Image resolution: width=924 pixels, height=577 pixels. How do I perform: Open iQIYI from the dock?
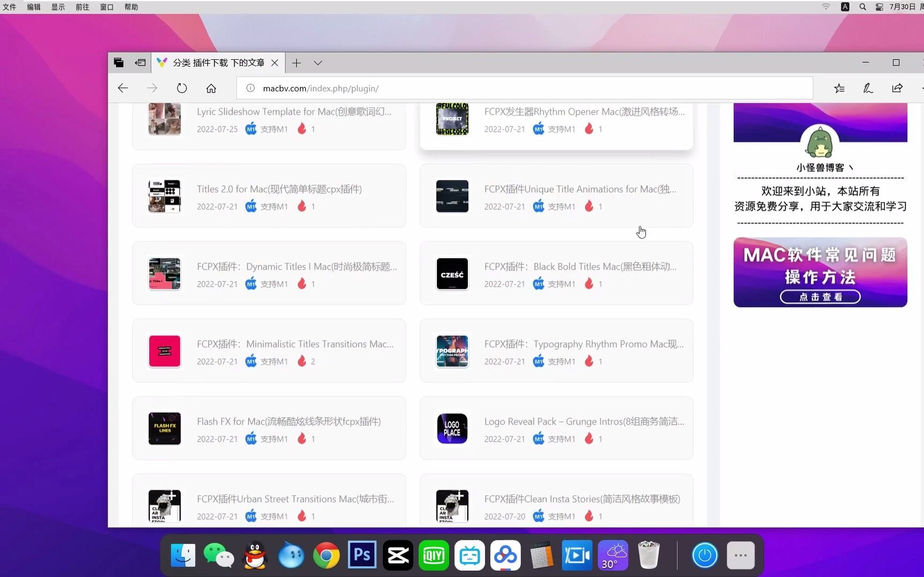434,556
